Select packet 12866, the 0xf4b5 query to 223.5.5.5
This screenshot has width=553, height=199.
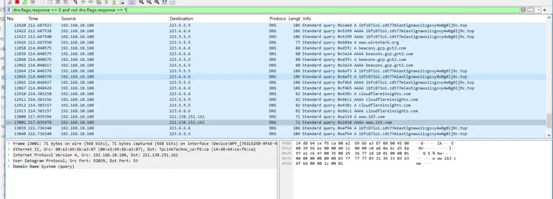pos(276,82)
